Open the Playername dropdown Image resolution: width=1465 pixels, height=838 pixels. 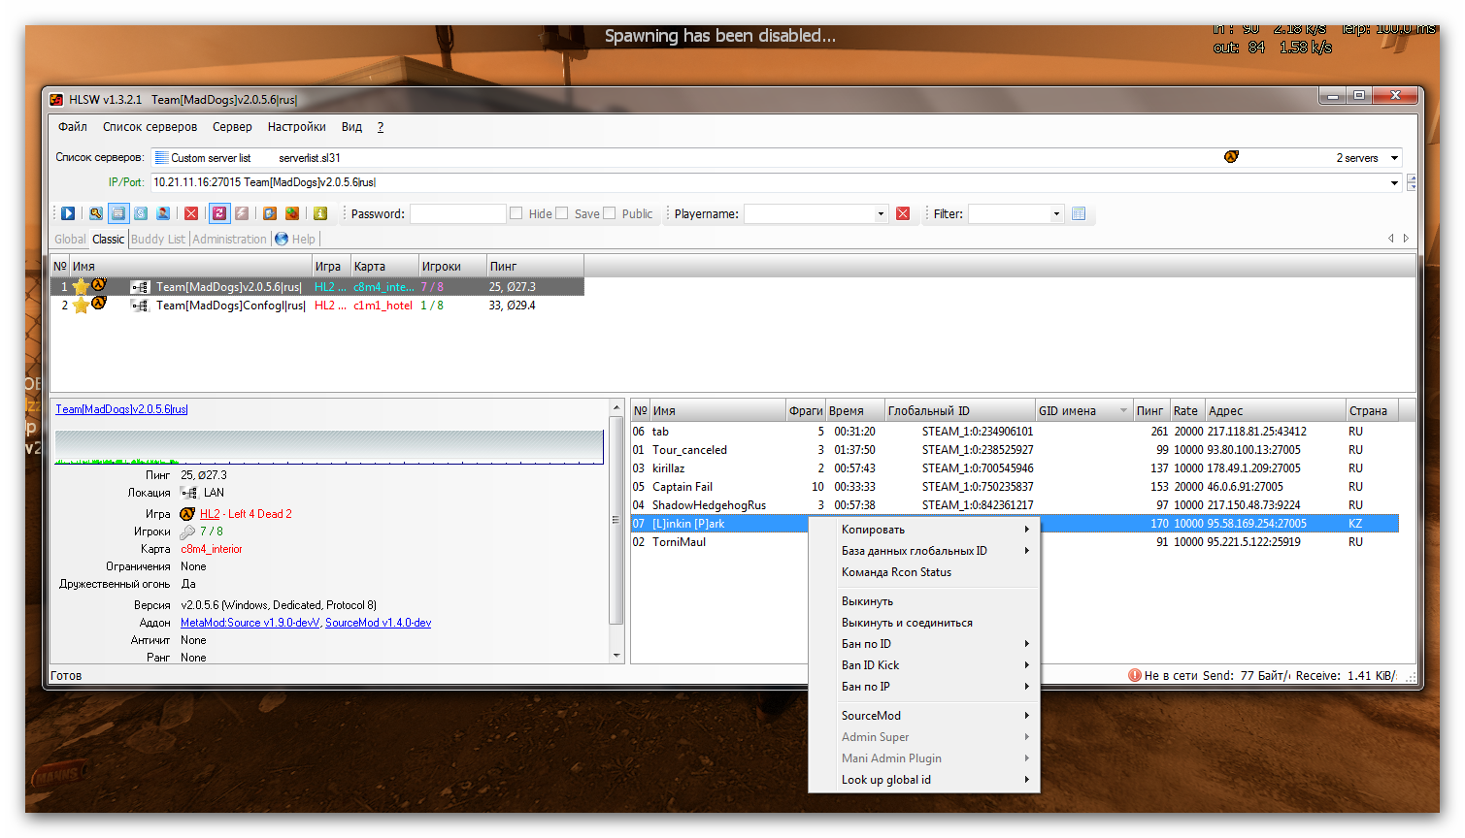point(881,214)
